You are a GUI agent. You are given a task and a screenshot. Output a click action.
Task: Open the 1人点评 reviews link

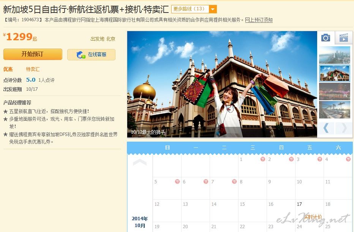[x=46, y=80]
